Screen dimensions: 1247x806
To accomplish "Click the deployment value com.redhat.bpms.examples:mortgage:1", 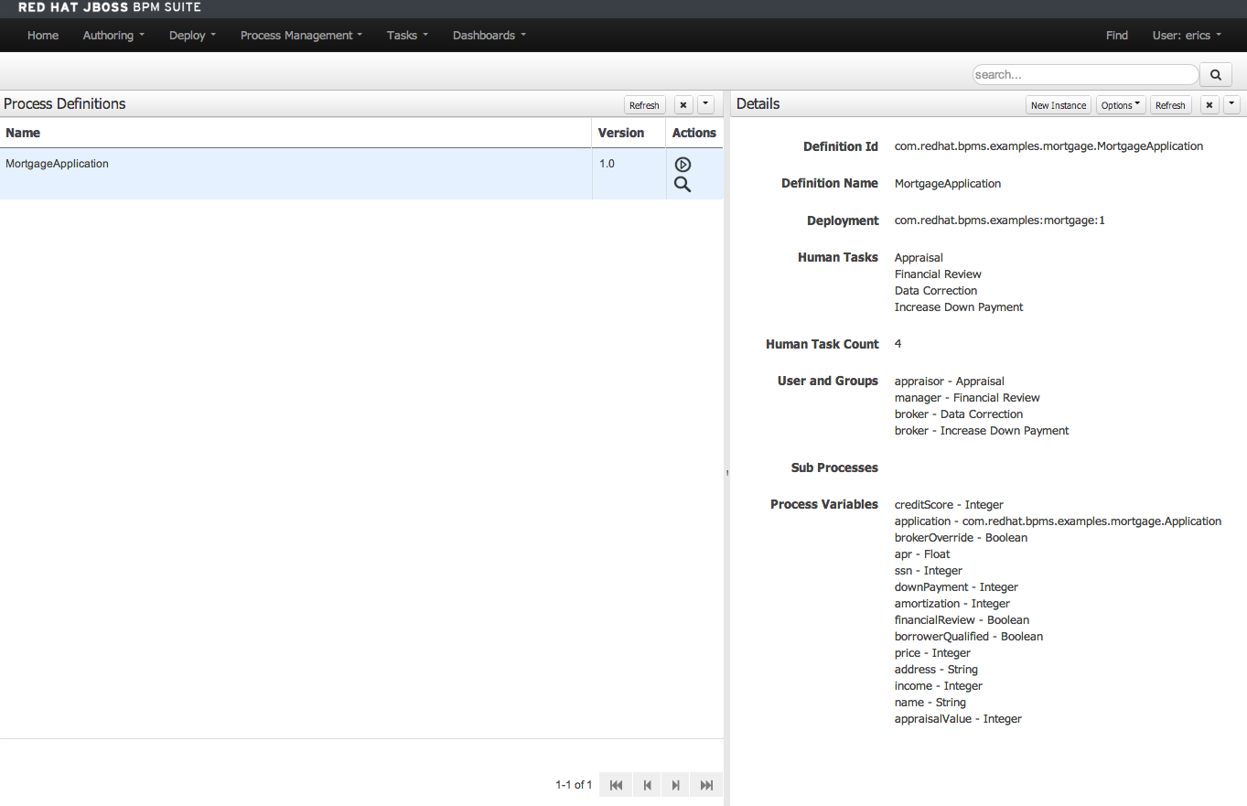I will [x=1000, y=220].
